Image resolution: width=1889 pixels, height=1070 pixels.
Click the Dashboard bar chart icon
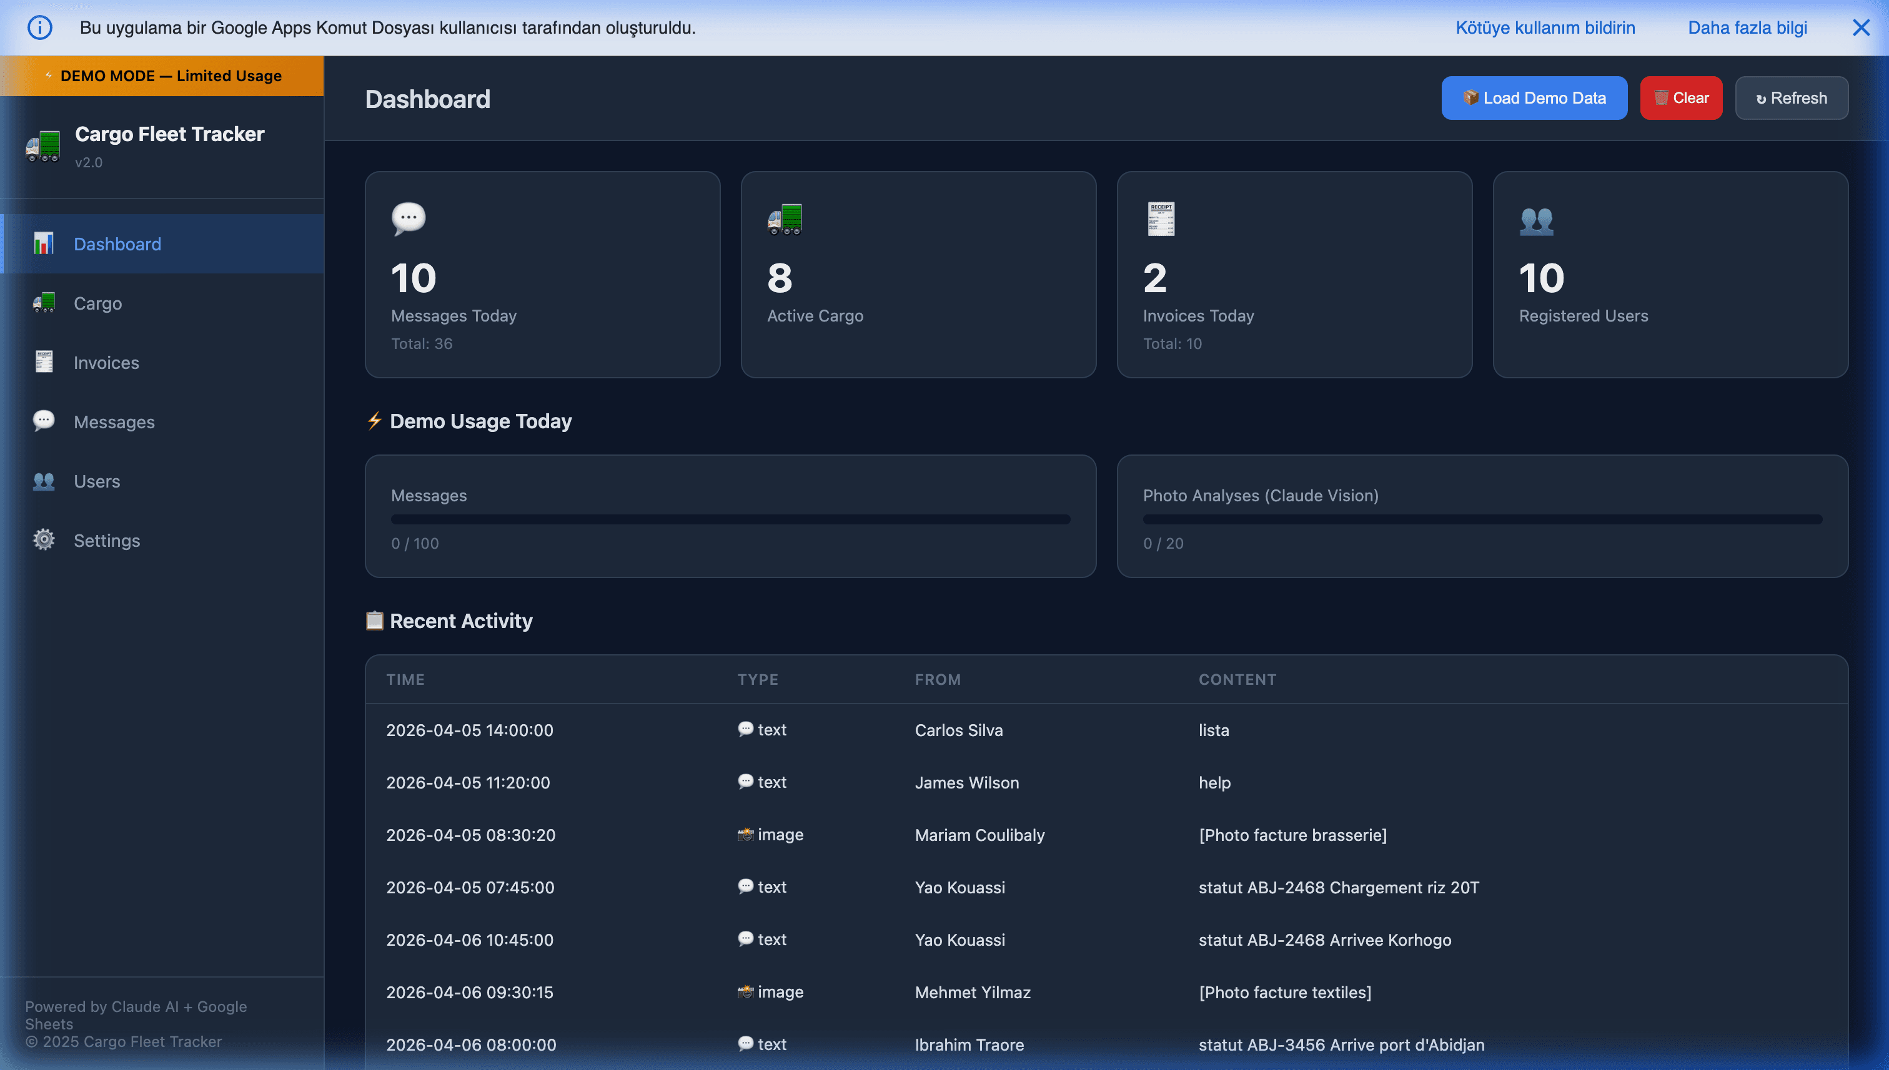[43, 243]
